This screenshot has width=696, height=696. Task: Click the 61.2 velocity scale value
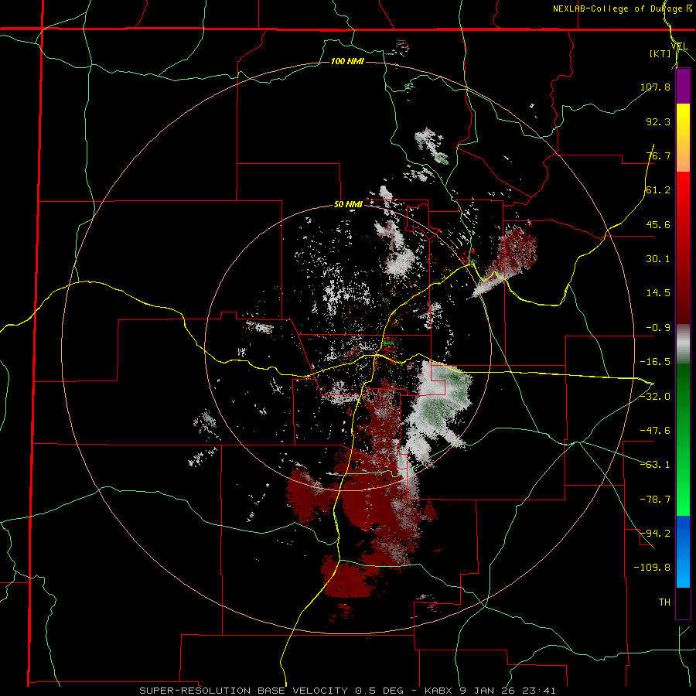[x=658, y=190]
